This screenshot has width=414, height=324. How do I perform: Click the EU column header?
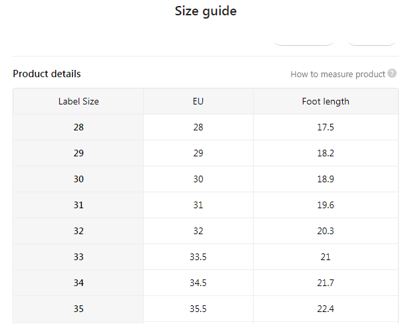coord(198,102)
